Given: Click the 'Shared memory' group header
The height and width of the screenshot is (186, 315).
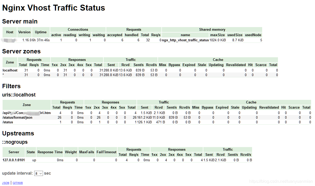Looking at the screenshot, I should (212, 29).
